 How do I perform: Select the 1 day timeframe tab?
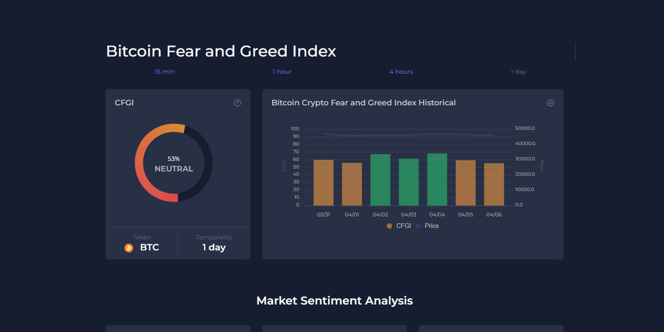(x=518, y=72)
